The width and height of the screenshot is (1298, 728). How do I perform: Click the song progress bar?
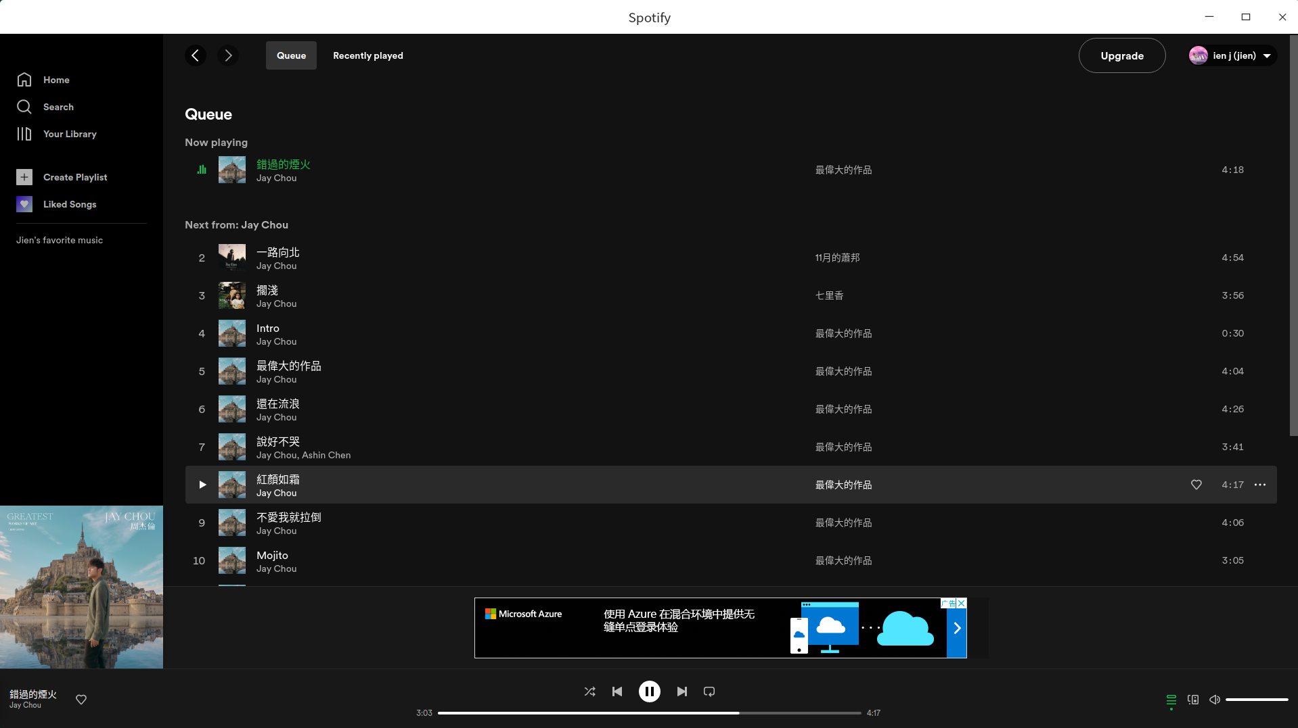pyautogui.click(x=649, y=712)
